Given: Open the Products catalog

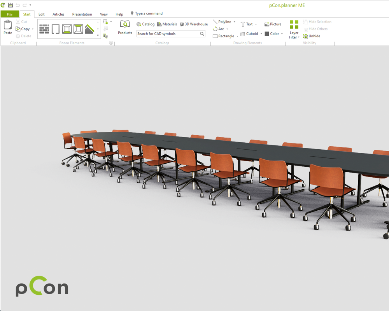Looking at the screenshot, I should coord(125,27).
